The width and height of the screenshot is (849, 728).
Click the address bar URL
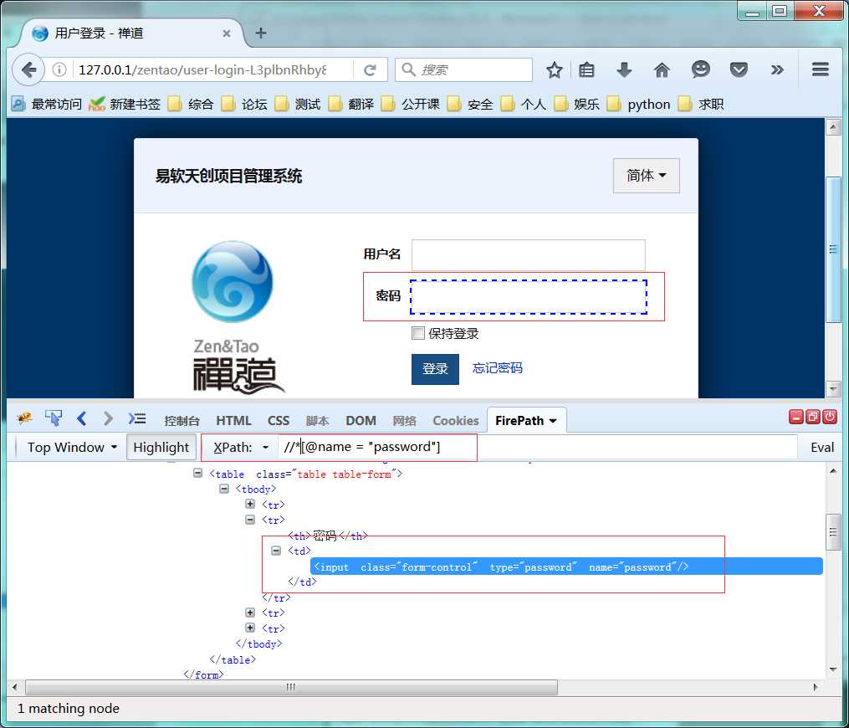202,70
